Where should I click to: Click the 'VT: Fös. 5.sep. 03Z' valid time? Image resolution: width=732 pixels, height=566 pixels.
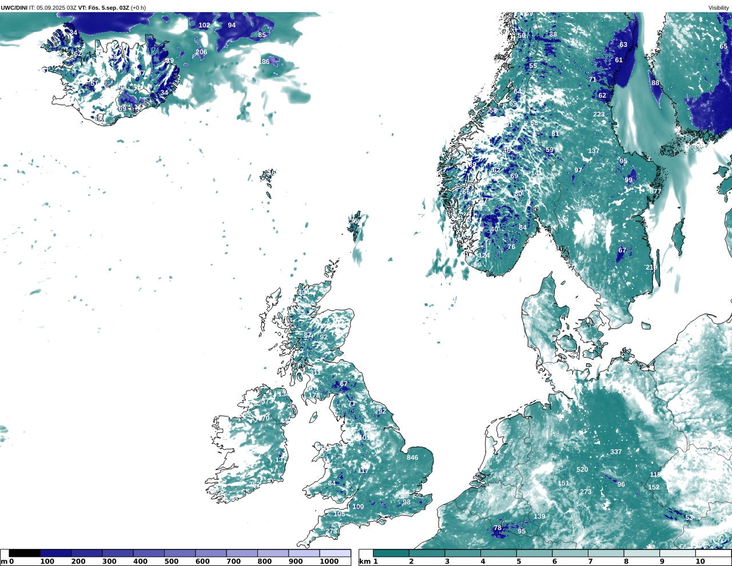[x=104, y=7]
